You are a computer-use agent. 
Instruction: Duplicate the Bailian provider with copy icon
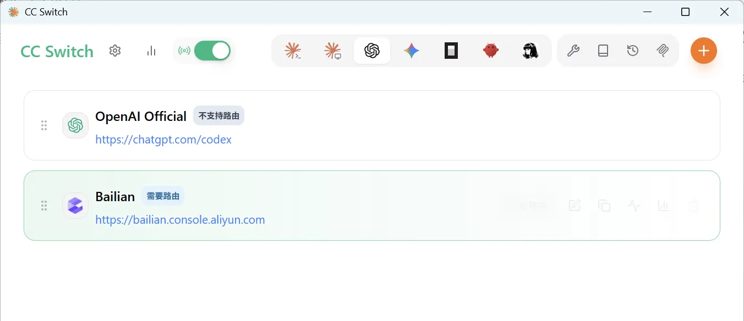[604, 206]
